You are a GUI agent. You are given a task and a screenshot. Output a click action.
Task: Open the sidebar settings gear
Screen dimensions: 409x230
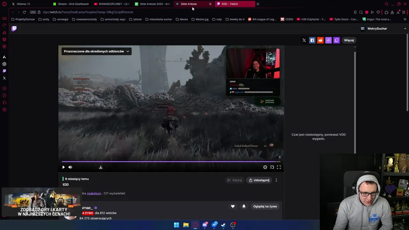pyautogui.click(x=4, y=110)
